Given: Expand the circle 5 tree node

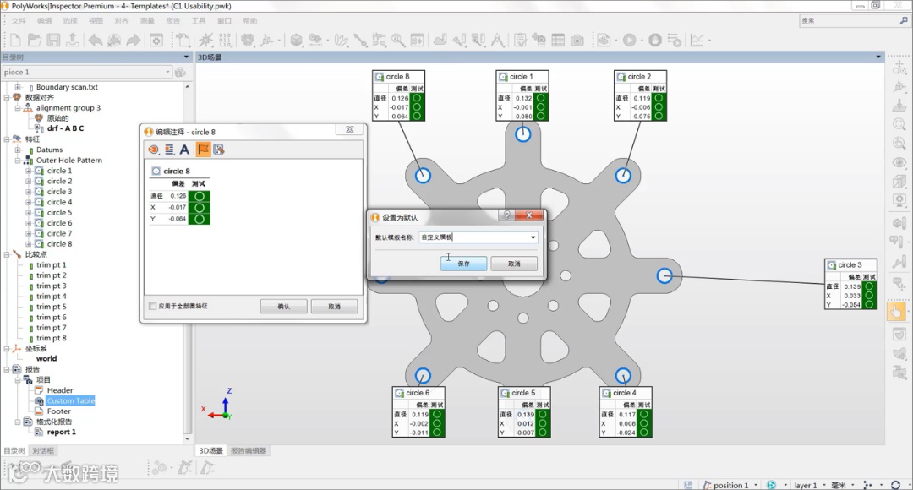Looking at the screenshot, I should point(28,212).
